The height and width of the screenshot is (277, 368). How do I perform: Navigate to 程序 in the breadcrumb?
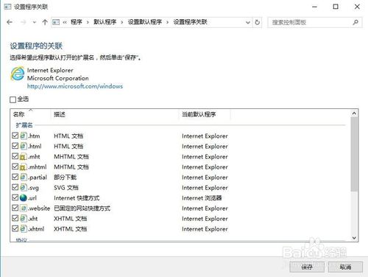pyautogui.click(x=77, y=22)
